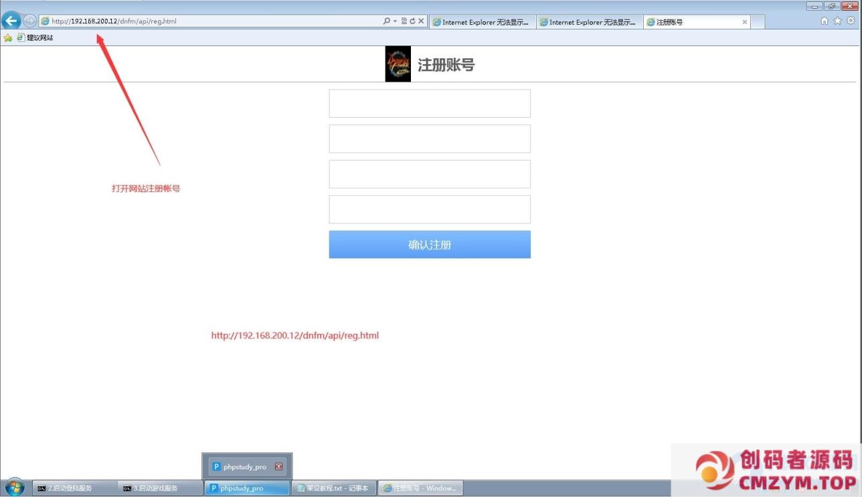The width and height of the screenshot is (862, 497).
Task: Click the game logo above 注册账号
Action: [x=398, y=63]
